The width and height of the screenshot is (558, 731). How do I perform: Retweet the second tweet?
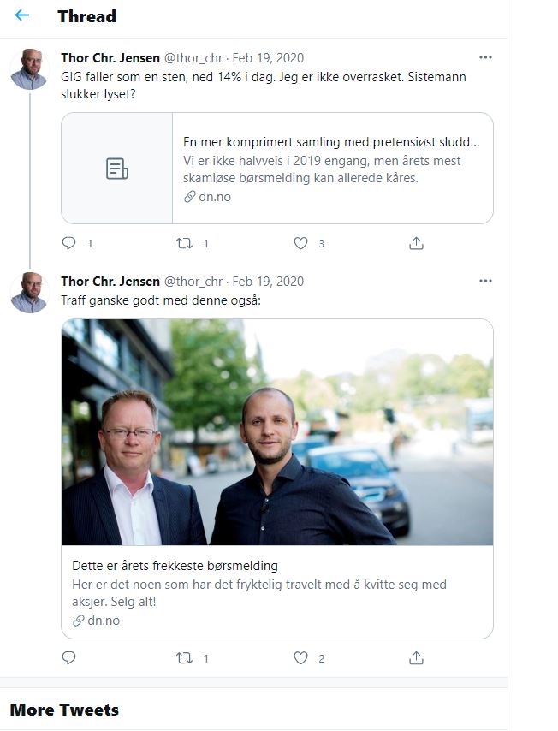pyautogui.click(x=184, y=657)
